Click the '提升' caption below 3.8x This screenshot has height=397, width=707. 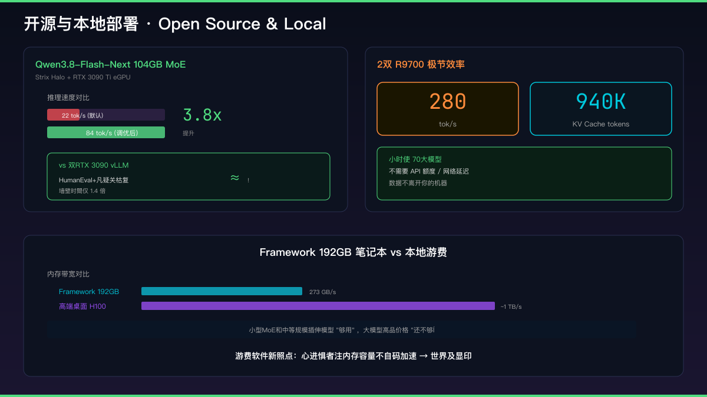pyautogui.click(x=189, y=134)
